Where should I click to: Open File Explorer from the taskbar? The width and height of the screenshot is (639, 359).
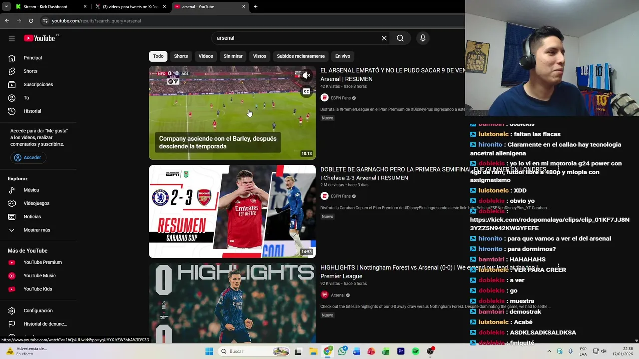tap(313, 351)
